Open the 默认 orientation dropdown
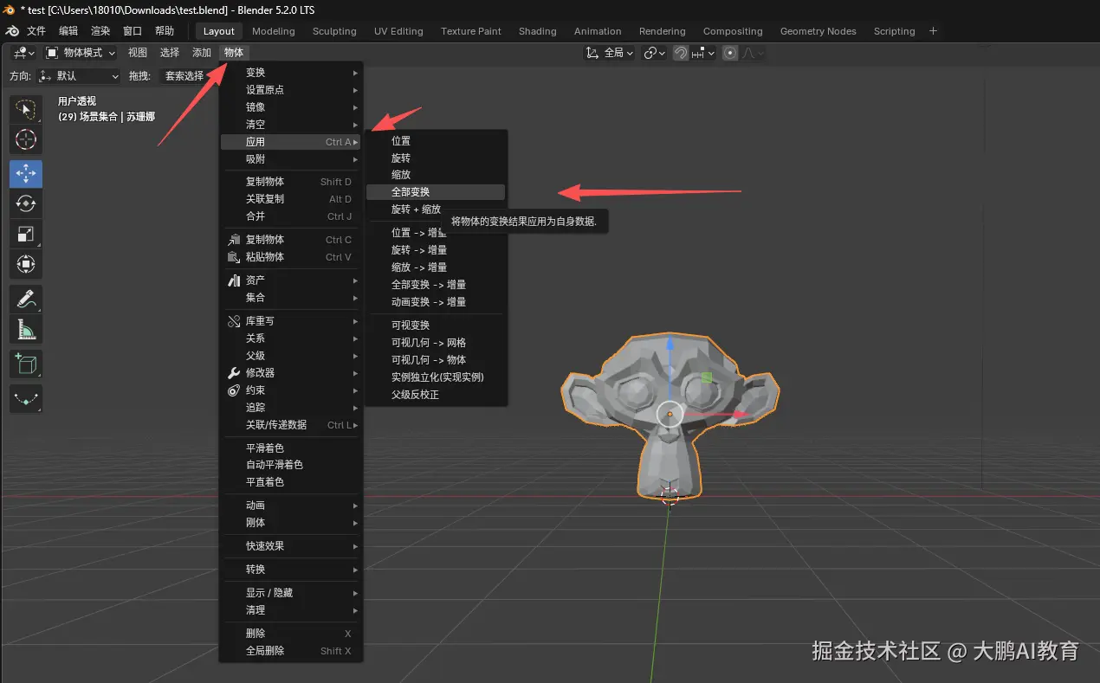This screenshot has width=1100, height=683. (x=78, y=76)
